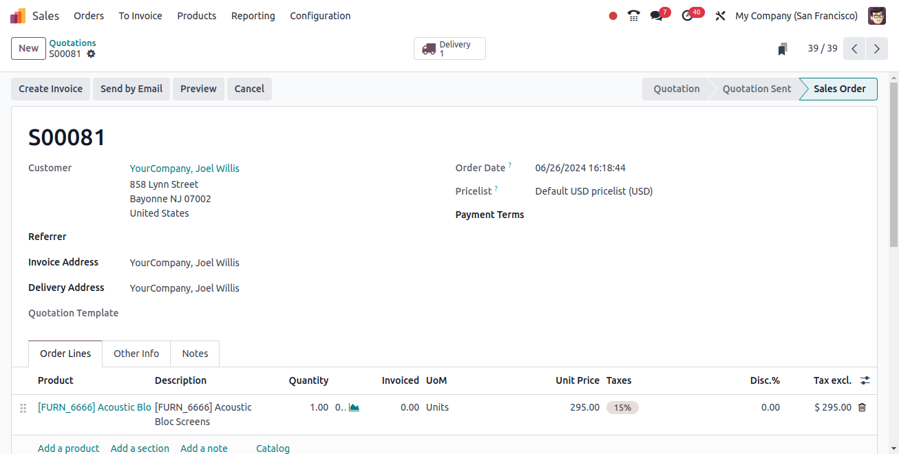This screenshot has height=454, width=899.
Task: Click the gear icon next to S00081
Action: [x=91, y=54]
